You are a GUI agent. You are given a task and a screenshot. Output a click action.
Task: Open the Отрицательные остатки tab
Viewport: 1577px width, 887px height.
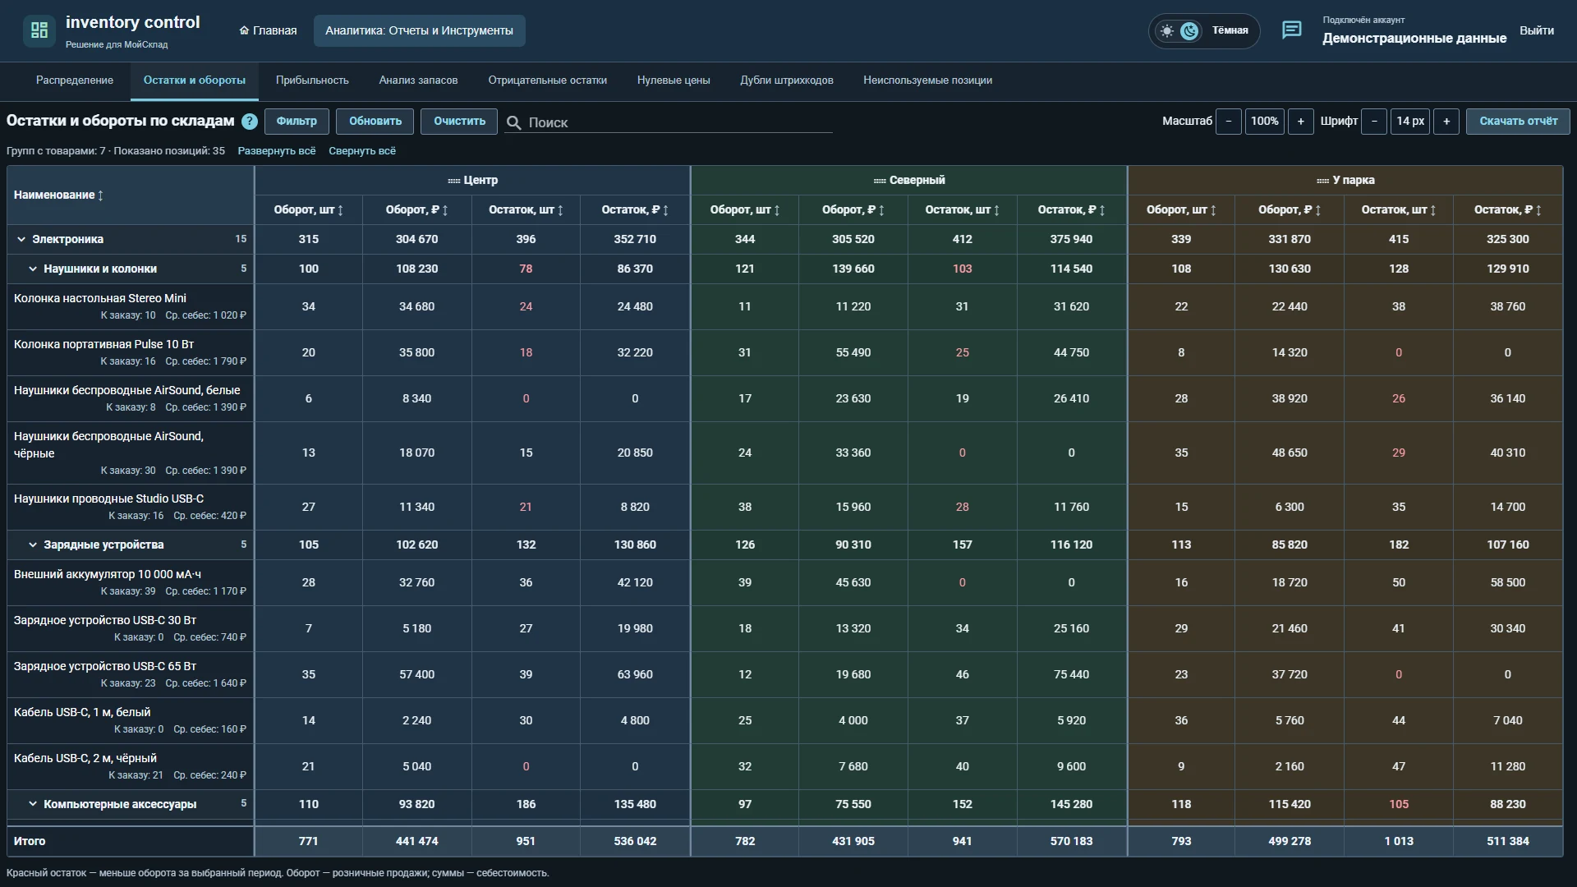click(547, 80)
